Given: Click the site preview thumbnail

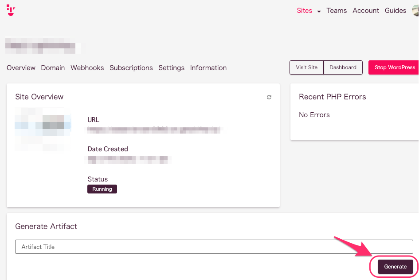Looking at the screenshot, I should point(43,129).
